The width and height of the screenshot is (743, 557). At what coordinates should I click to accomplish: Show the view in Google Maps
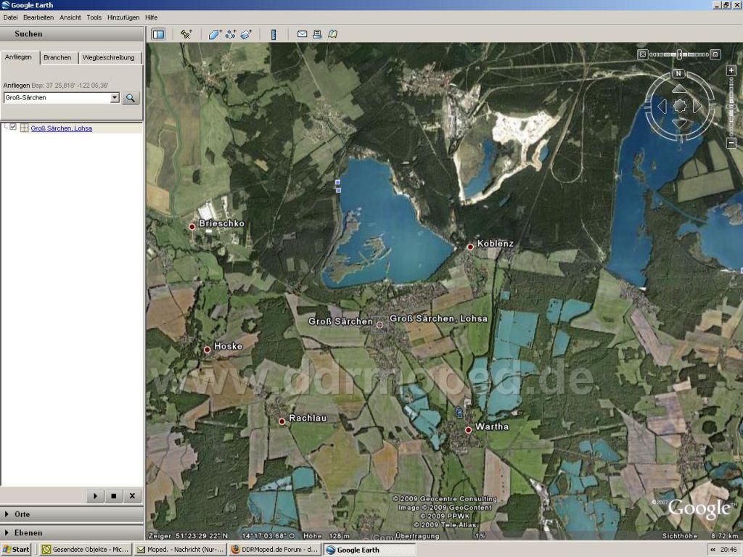pos(332,34)
